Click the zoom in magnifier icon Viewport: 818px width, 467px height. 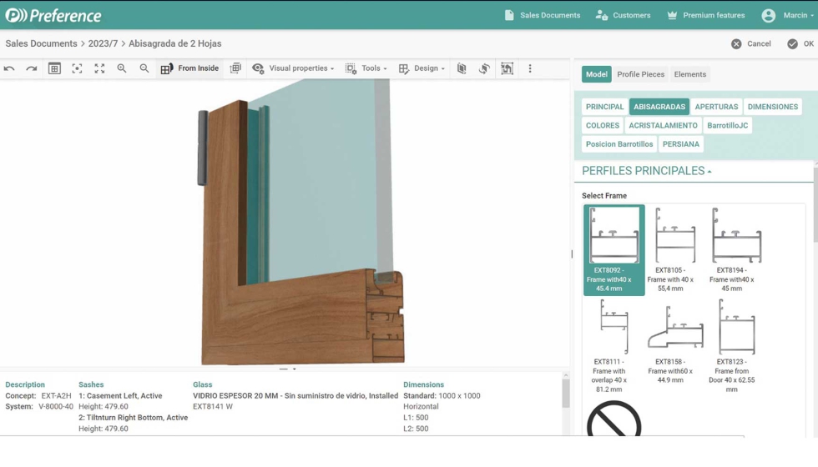click(122, 68)
